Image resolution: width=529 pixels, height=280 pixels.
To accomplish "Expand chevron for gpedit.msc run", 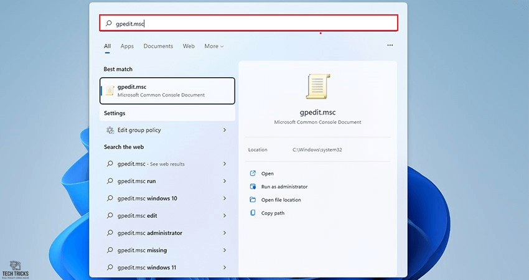I will coord(225,181).
